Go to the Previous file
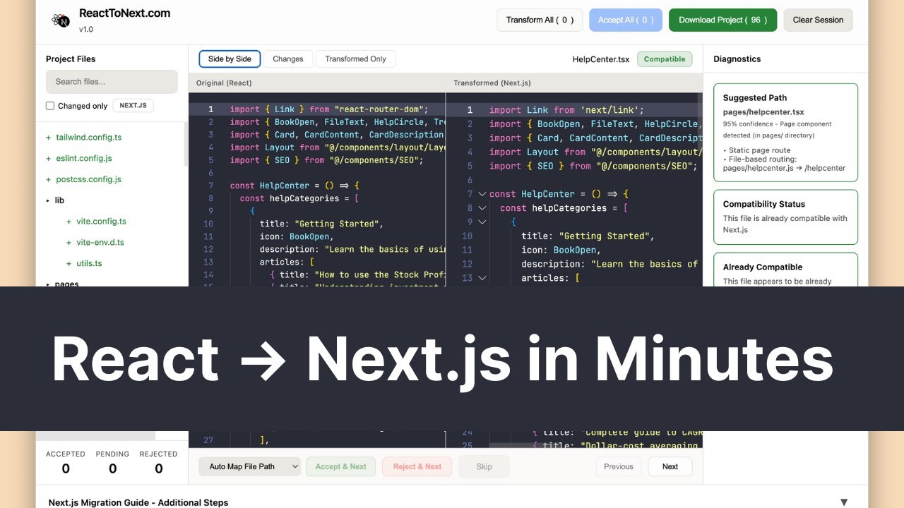The height and width of the screenshot is (508, 904). [619, 466]
